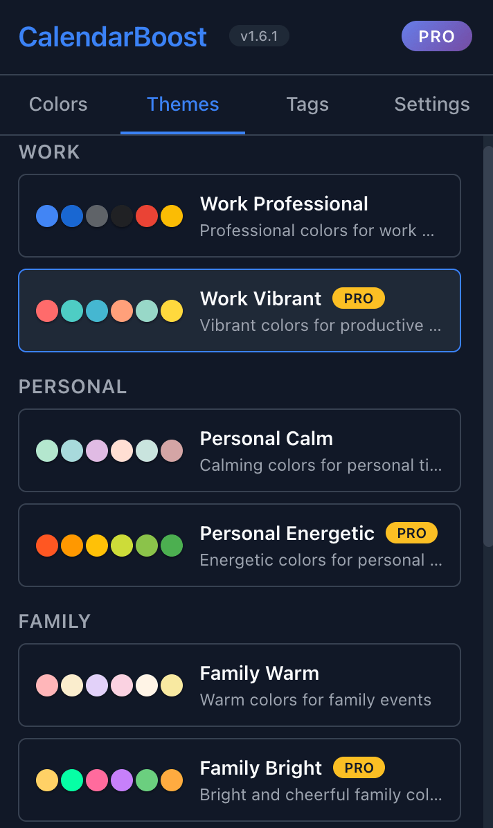Click the CalendarBoost app title
The image size is (493, 828).
[112, 36]
